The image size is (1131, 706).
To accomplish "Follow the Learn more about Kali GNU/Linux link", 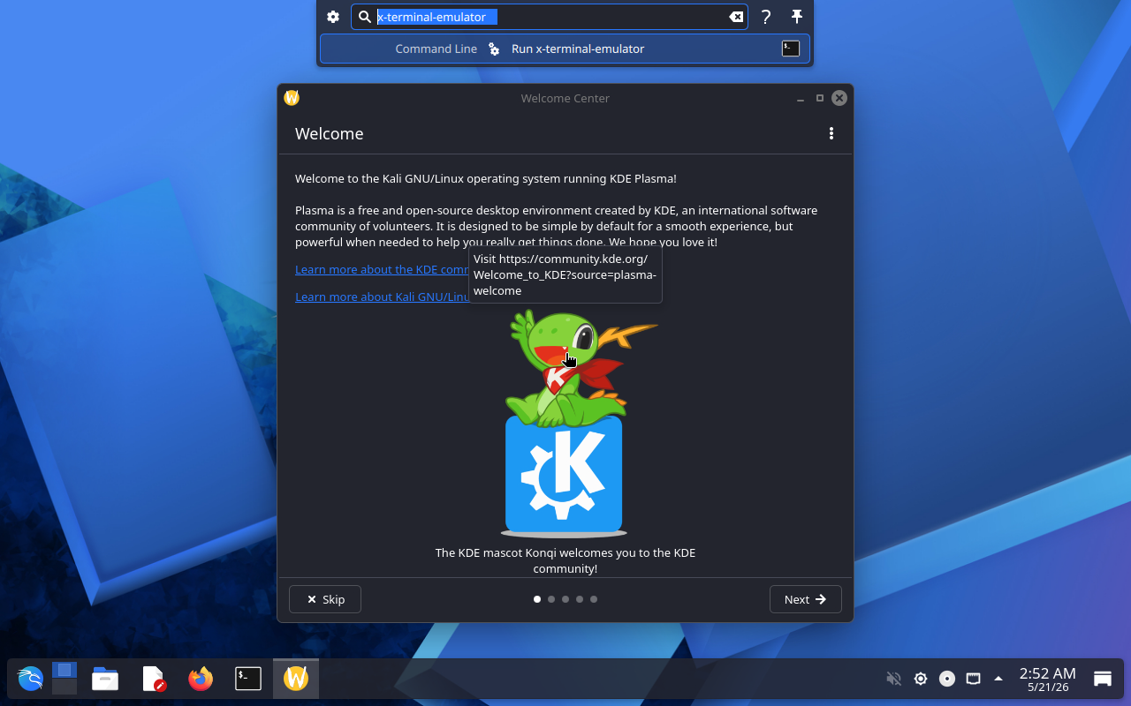I will coord(382,297).
